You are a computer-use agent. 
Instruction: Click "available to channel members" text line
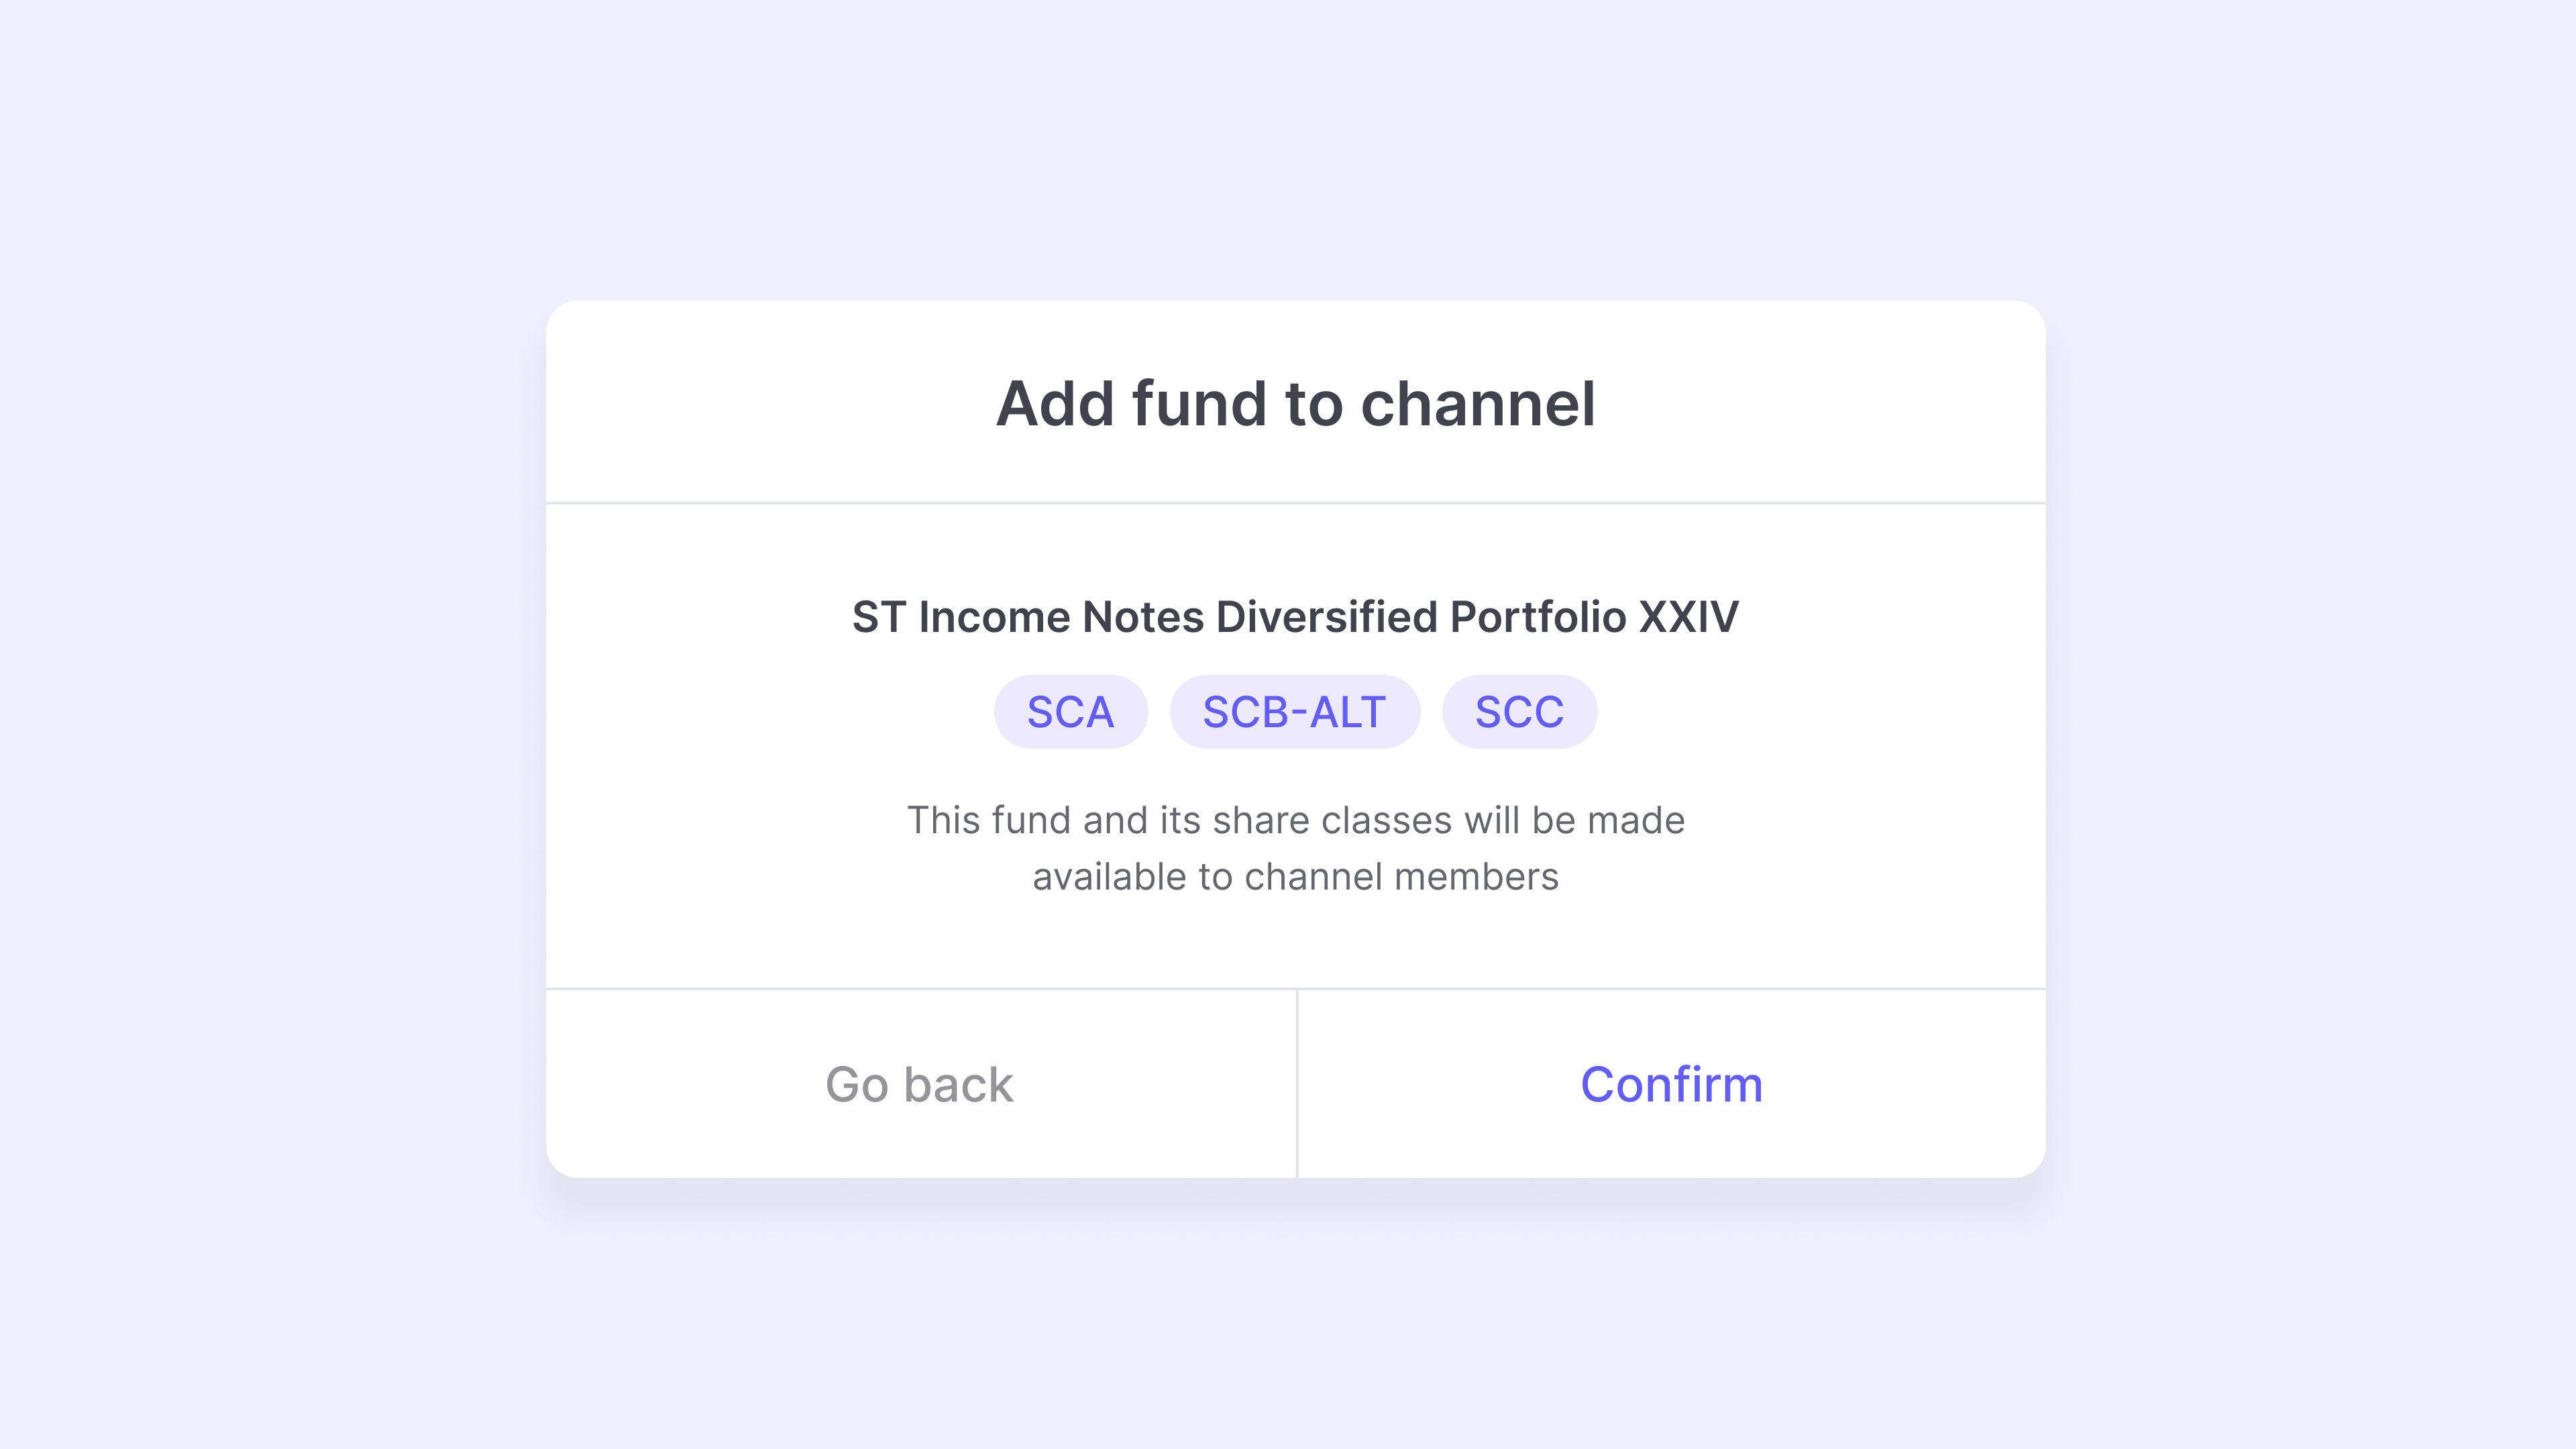pos(1295,877)
